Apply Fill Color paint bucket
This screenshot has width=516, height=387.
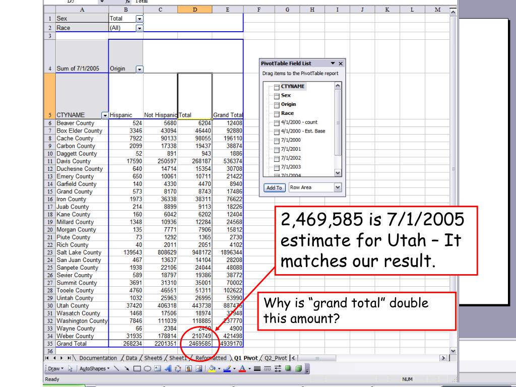pyautogui.click(x=212, y=368)
